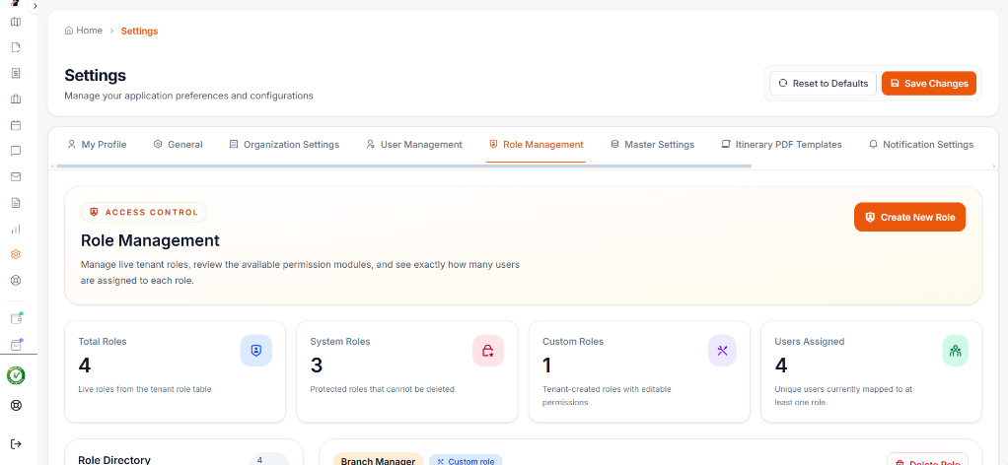
Task: Click the Users Assigned people icon
Action: point(956,351)
